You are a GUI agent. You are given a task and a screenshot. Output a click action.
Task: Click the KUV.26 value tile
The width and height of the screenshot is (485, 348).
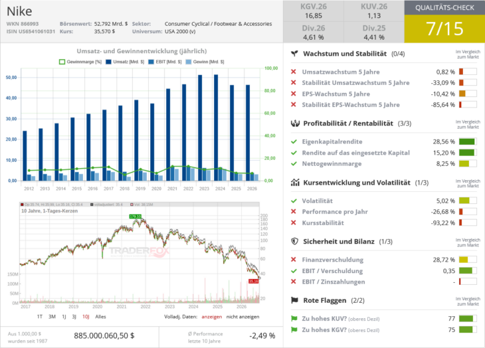(x=374, y=11)
